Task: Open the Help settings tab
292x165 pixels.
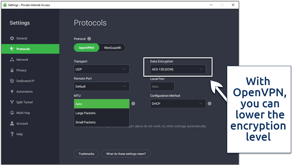Action: point(30,134)
